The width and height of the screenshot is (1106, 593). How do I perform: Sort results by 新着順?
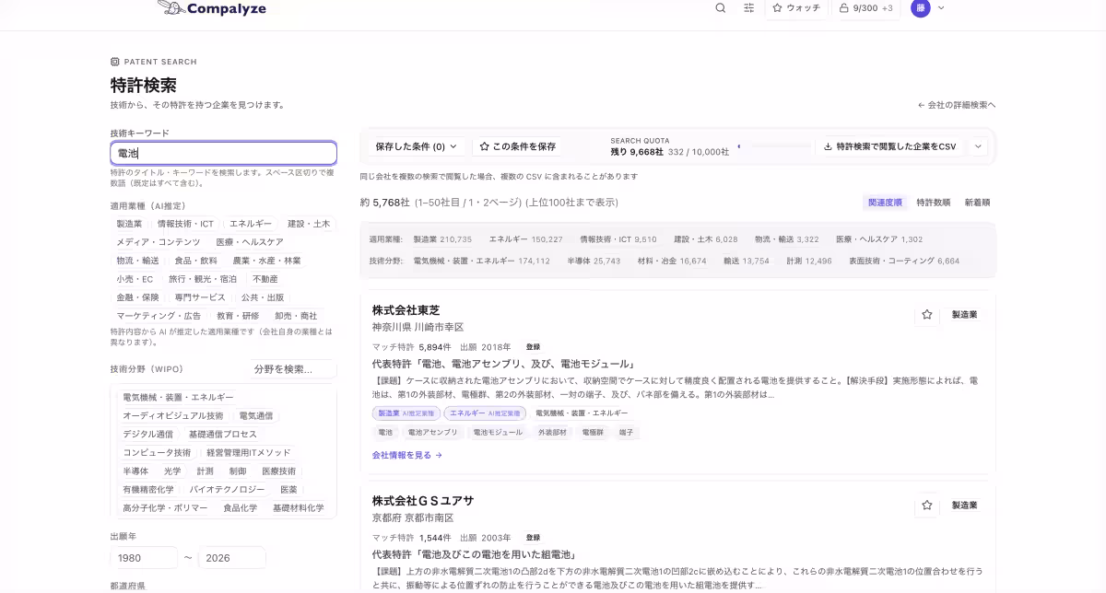(977, 202)
